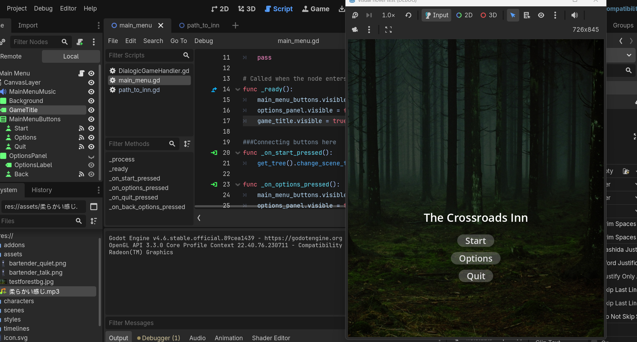The image size is (637, 342).
Task: Click the Filter Scripts search magnifier icon
Action: point(186,55)
